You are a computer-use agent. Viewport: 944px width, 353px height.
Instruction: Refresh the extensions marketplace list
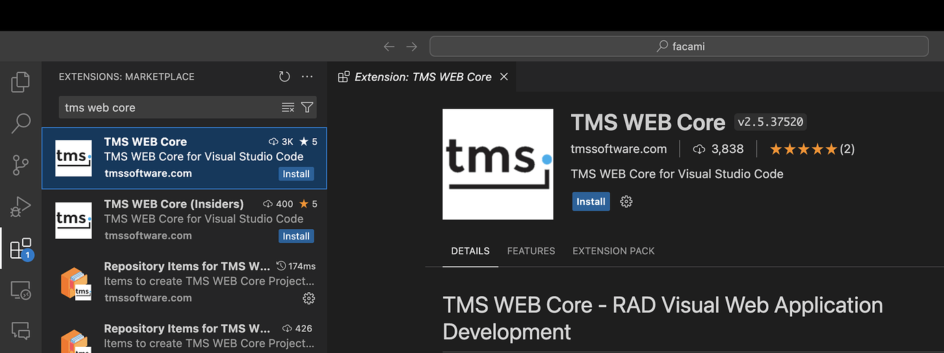tap(285, 77)
